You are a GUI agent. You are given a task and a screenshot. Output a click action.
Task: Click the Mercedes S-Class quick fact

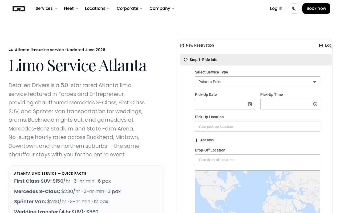pos(67,191)
